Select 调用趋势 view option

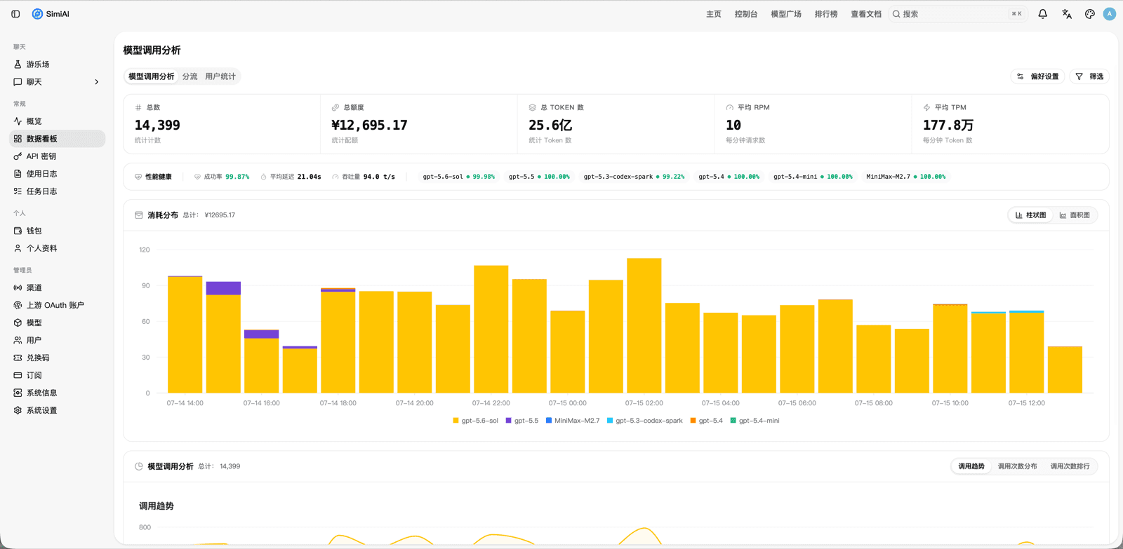tap(971, 466)
